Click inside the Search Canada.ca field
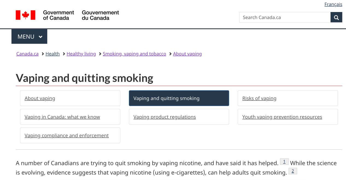 tap(285, 17)
